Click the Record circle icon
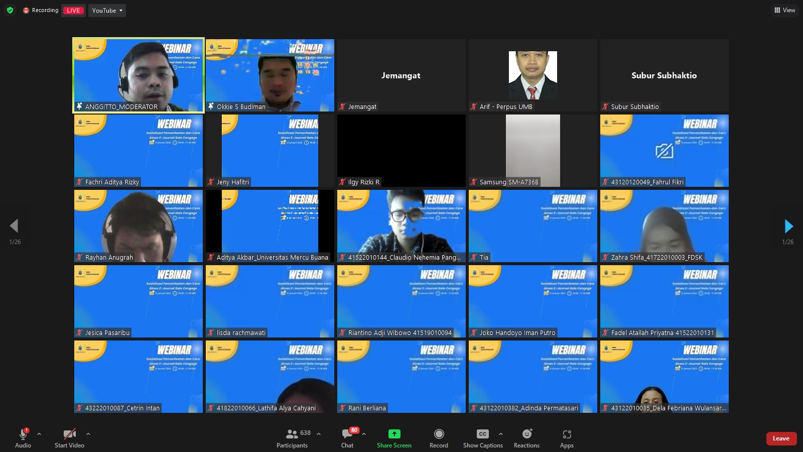 click(439, 434)
